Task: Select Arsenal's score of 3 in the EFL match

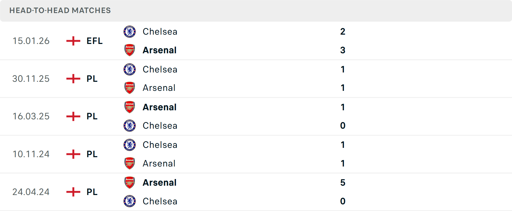Action: click(343, 50)
